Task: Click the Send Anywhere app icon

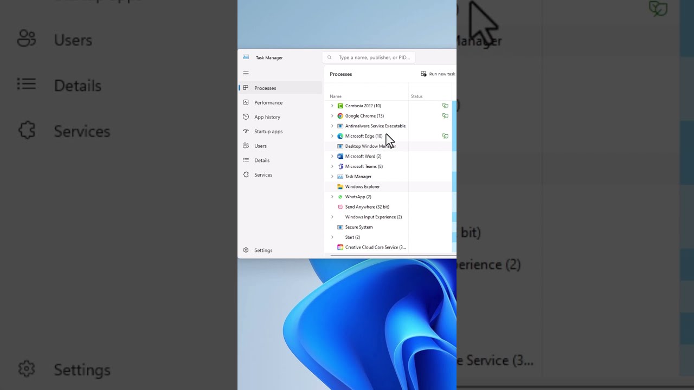Action: coord(340,207)
